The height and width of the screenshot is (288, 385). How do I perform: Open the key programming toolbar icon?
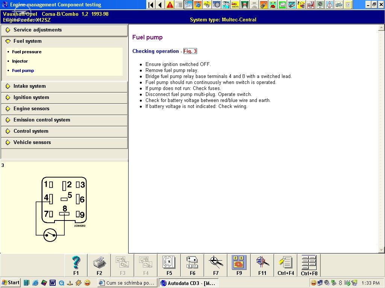click(263, 4)
